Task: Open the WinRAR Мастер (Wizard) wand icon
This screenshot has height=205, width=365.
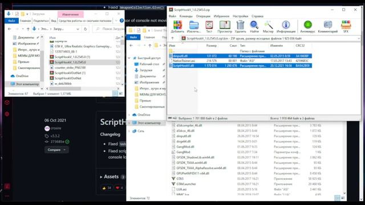Action: pyautogui.click(x=268, y=25)
